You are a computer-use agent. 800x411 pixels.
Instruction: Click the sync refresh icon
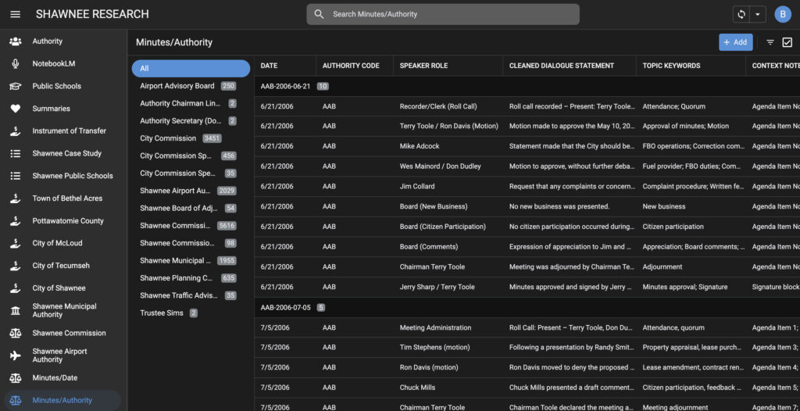[x=741, y=14]
